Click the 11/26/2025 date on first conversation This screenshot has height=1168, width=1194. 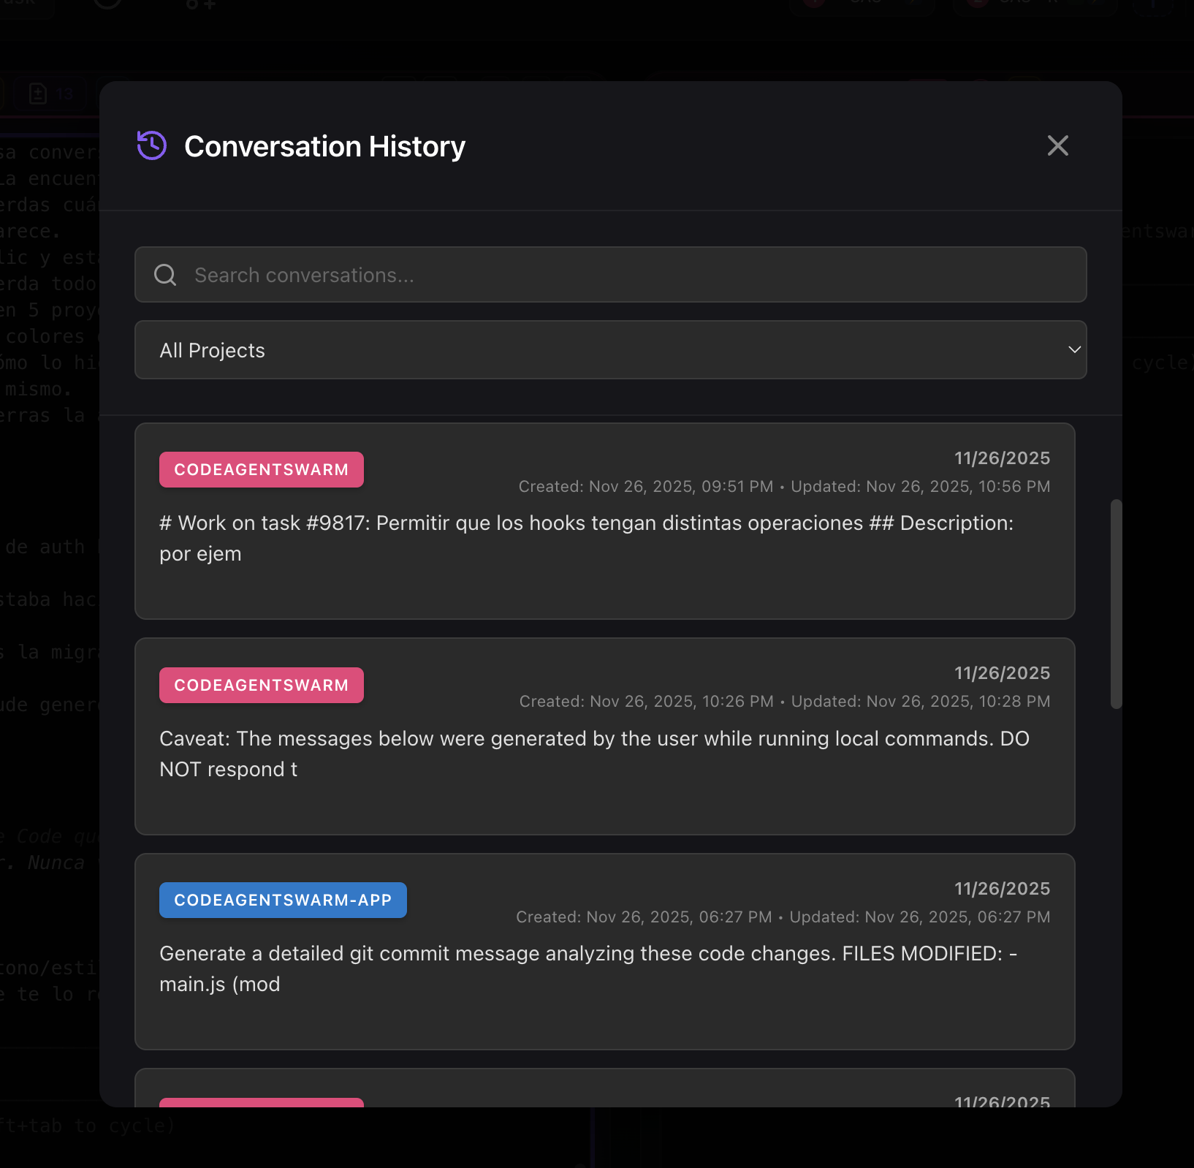coord(1001,458)
